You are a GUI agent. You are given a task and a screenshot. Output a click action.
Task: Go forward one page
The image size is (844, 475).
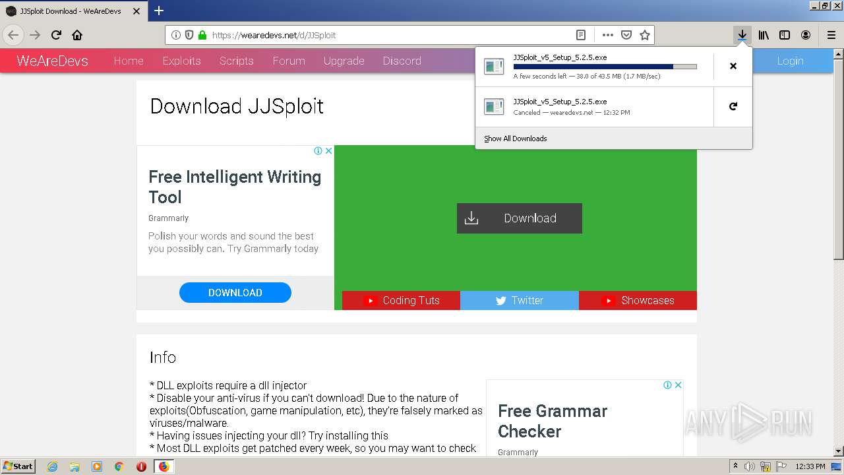tap(35, 35)
